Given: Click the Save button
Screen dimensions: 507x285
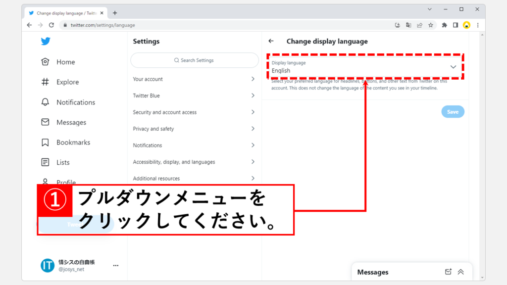Looking at the screenshot, I should point(453,112).
